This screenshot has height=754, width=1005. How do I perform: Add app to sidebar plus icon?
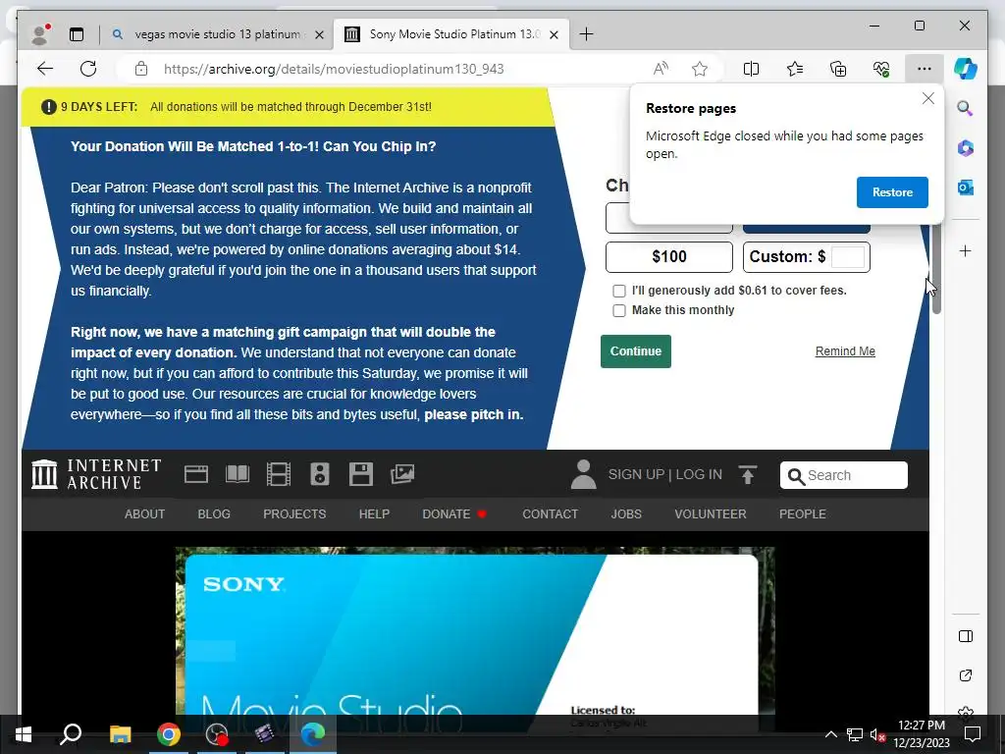click(966, 250)
